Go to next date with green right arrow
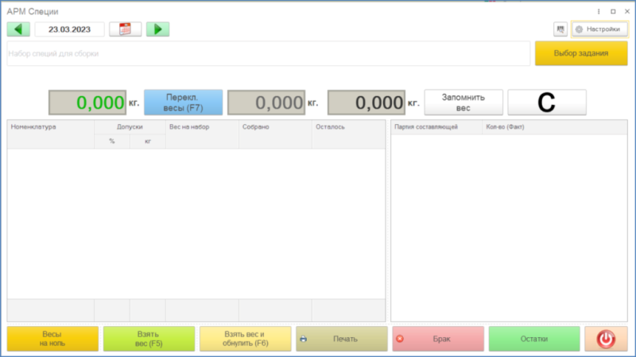The width and height of the screenshot is (636, 357). (157, 29)
